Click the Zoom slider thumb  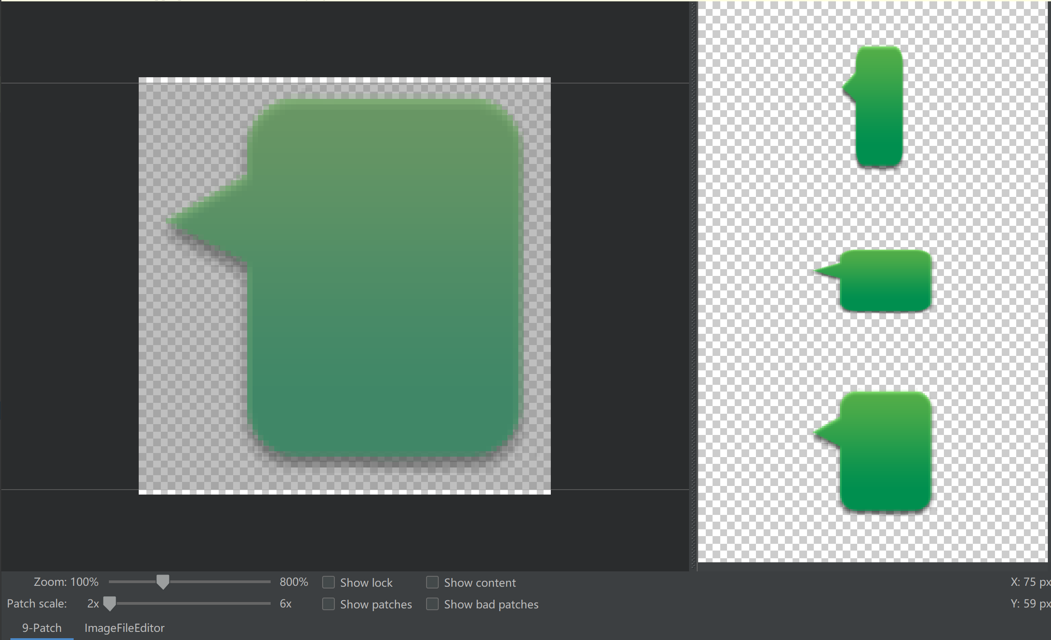coord(163,582)
